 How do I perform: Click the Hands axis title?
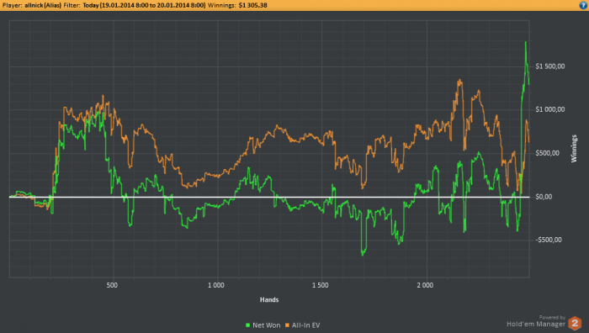click(269, 299)
